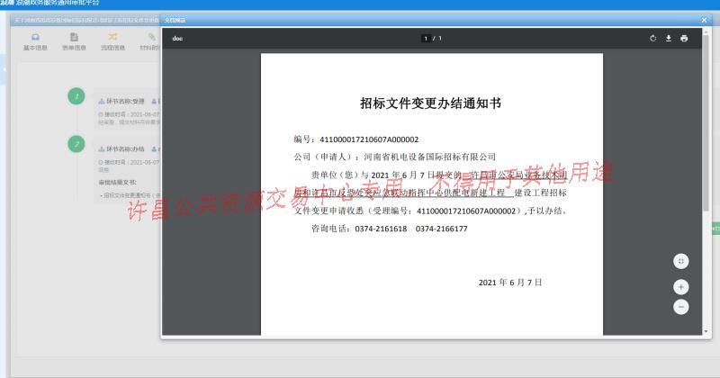This screenshot has width=720, height=378.
Task: Click the green step 1 circle in process timeline
Action: coord(76,96)
